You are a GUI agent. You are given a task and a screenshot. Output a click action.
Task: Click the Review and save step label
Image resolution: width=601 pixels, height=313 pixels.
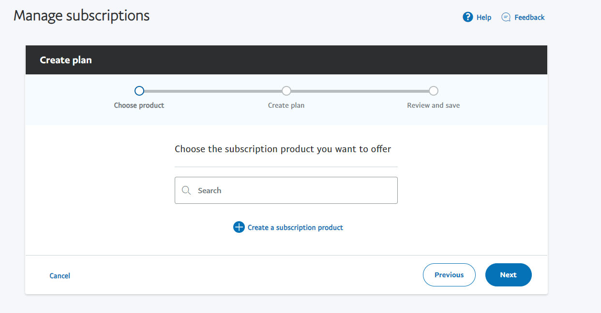(434, 105)
